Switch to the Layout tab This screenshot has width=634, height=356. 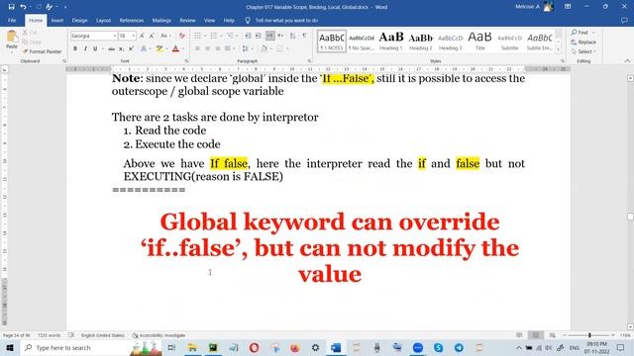pyautogui.click(x=103, y=20)
